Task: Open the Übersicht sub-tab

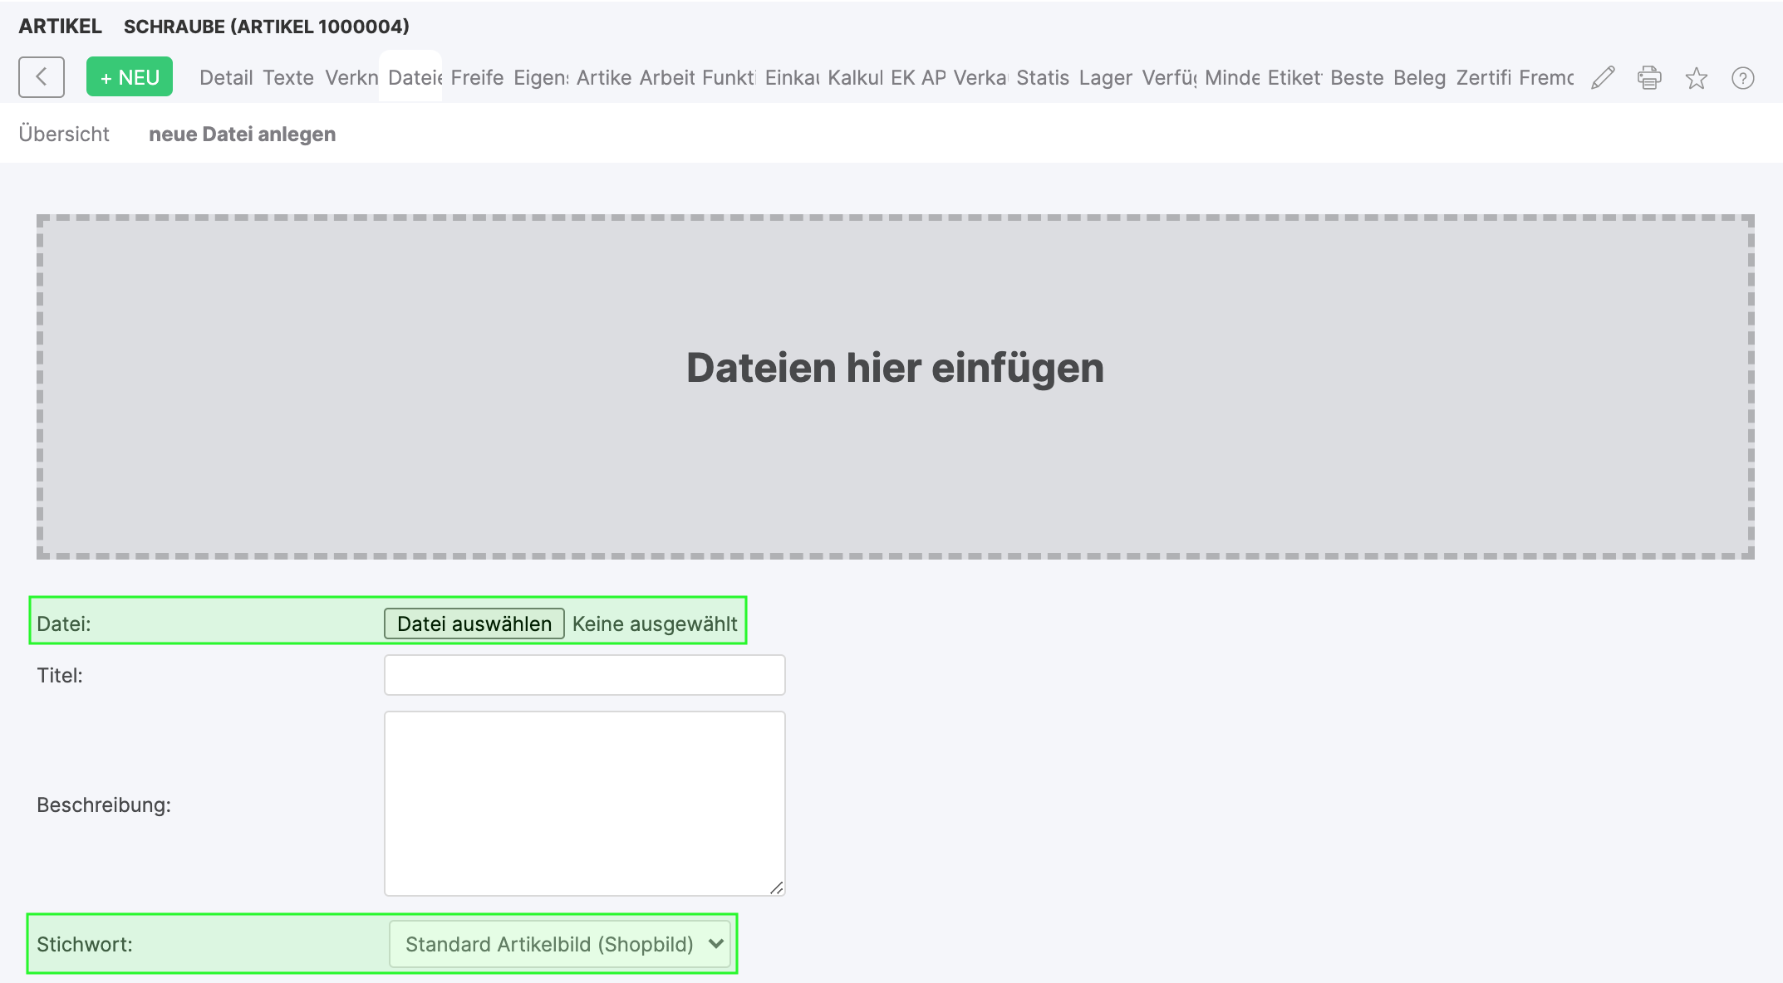Action: tap(64, 134)
